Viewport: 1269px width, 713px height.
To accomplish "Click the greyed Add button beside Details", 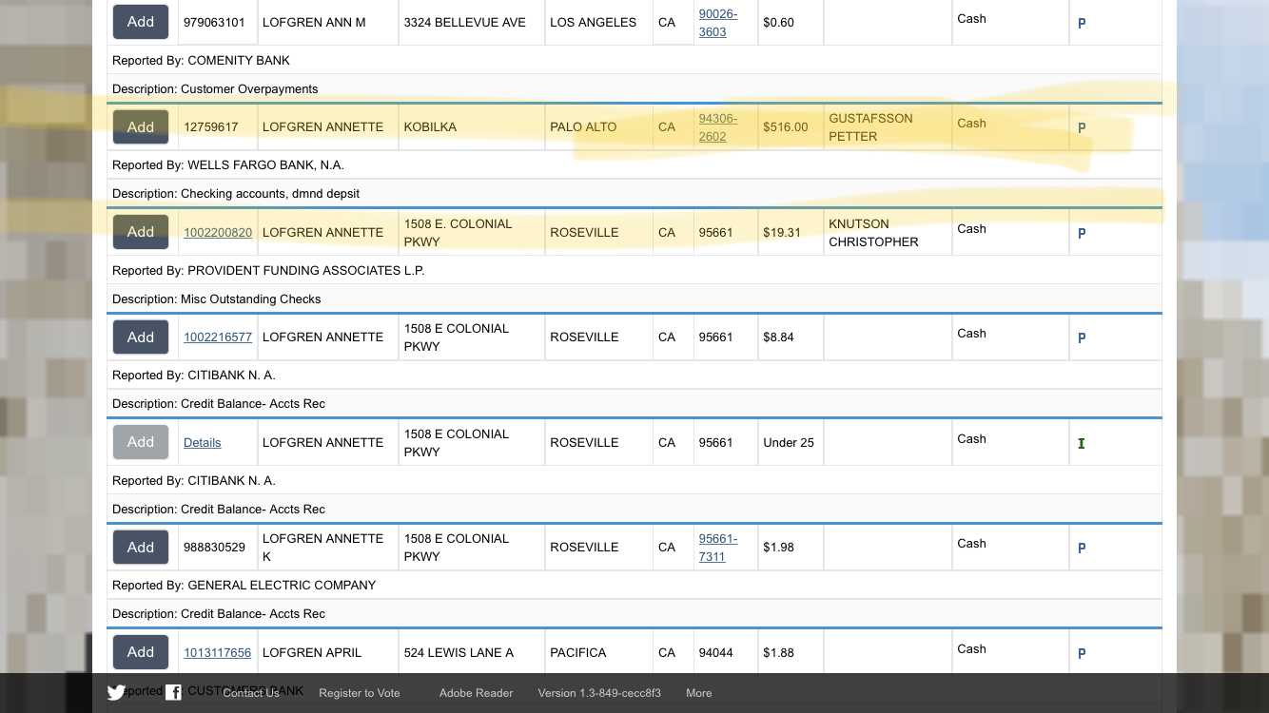I will (x=141, y=442).
